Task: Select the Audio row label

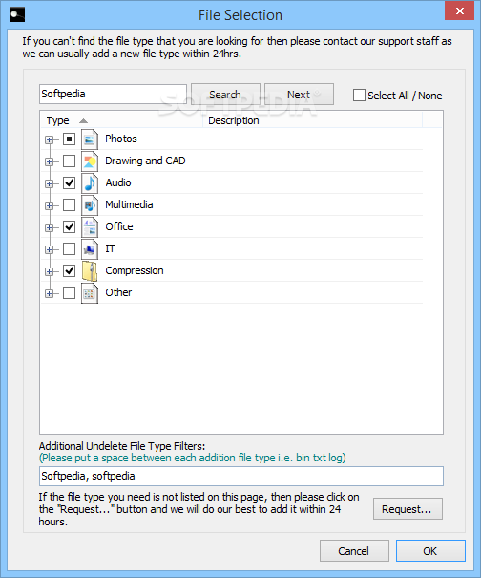Action: pyautogui.click(x=118, y=182)
